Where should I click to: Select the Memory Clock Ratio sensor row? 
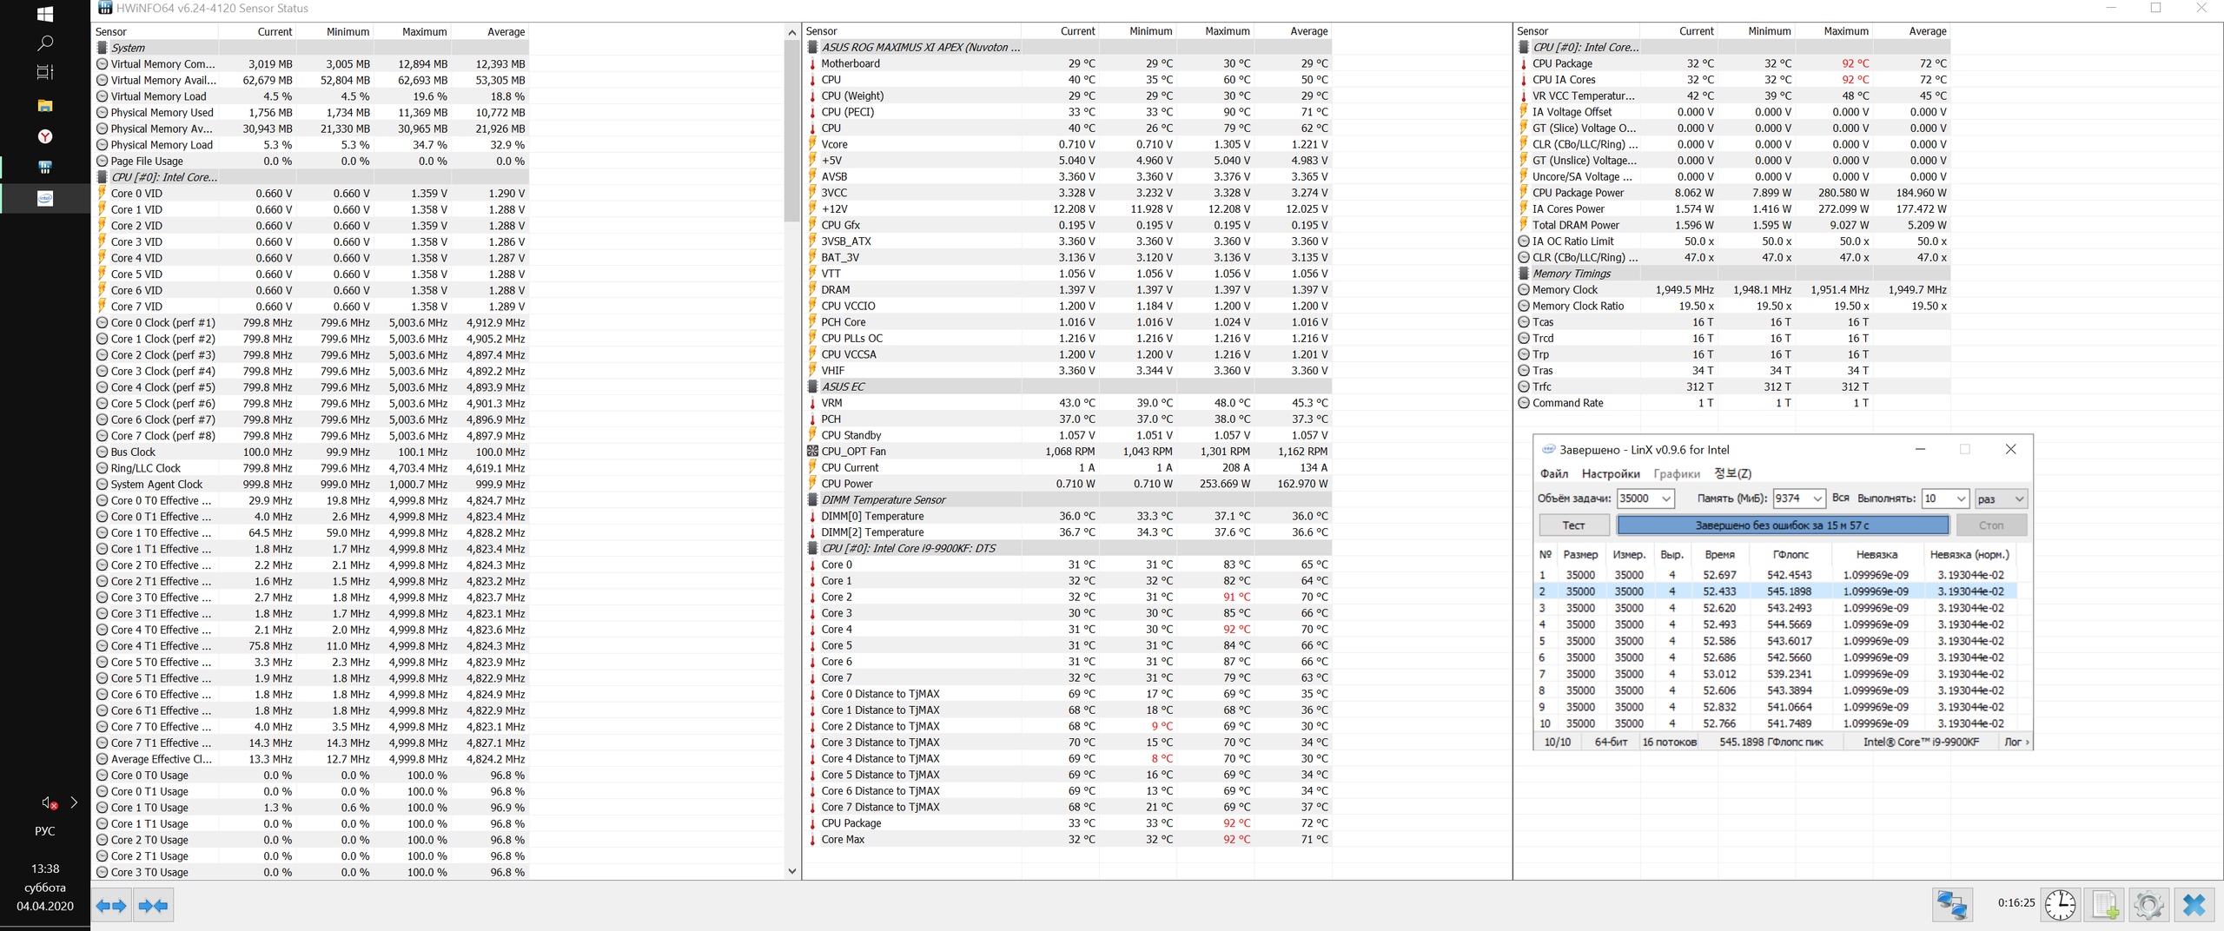click(x=1733, y=306)
